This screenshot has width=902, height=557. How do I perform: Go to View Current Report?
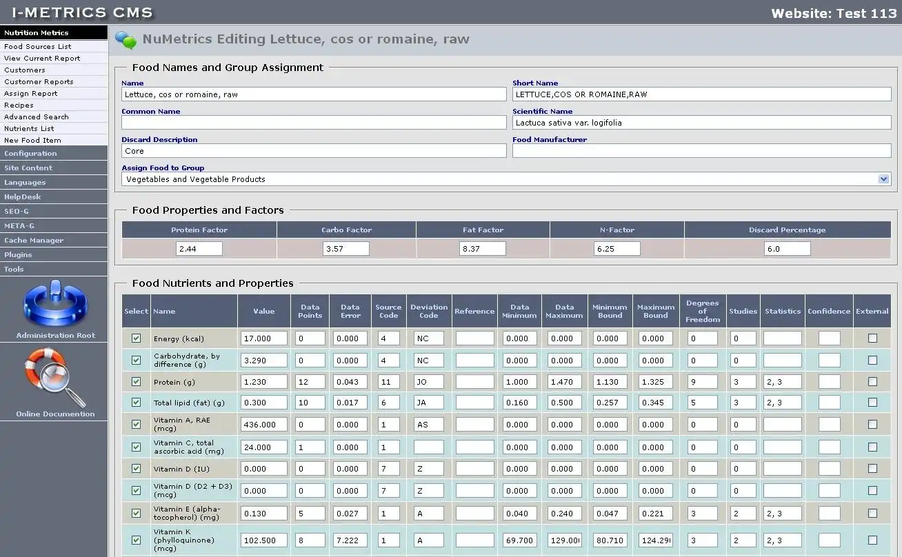click(42, 59)
